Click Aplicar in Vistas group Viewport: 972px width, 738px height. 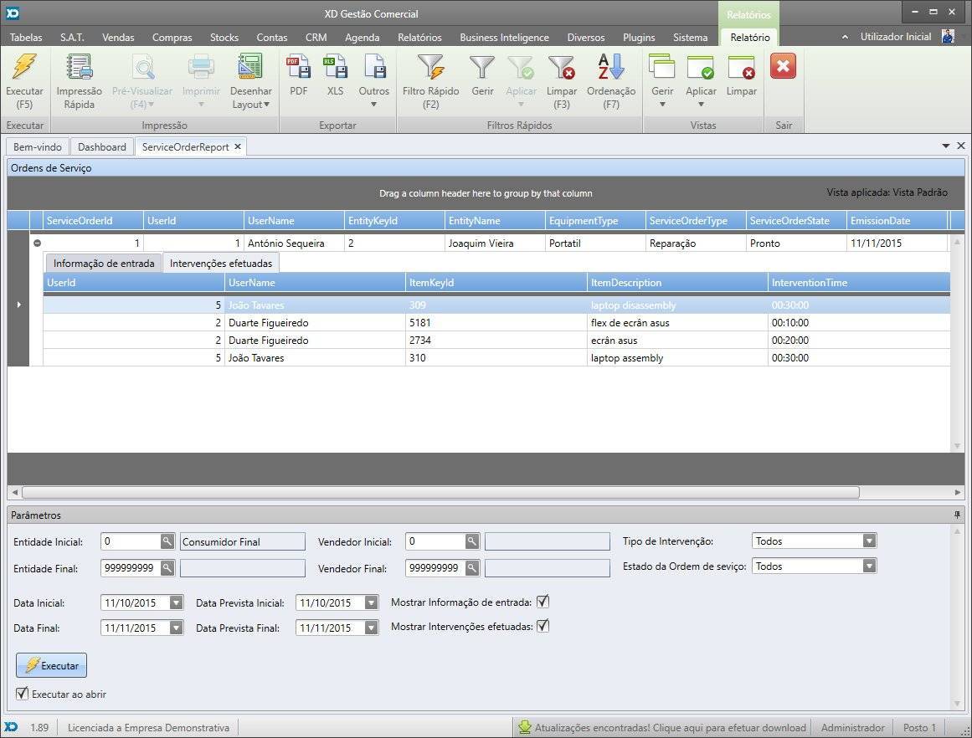point(701,80)
